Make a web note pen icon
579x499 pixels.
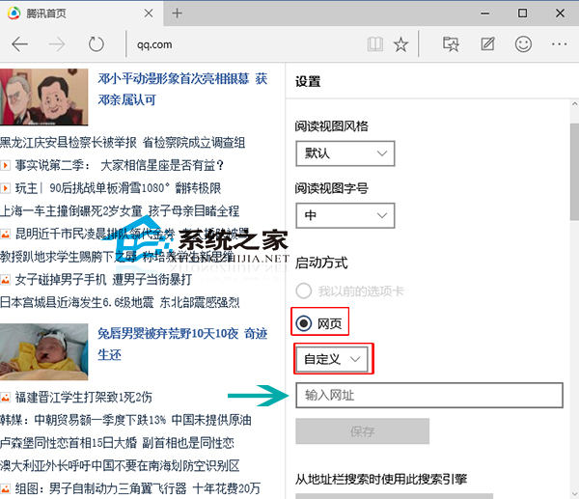487,44
